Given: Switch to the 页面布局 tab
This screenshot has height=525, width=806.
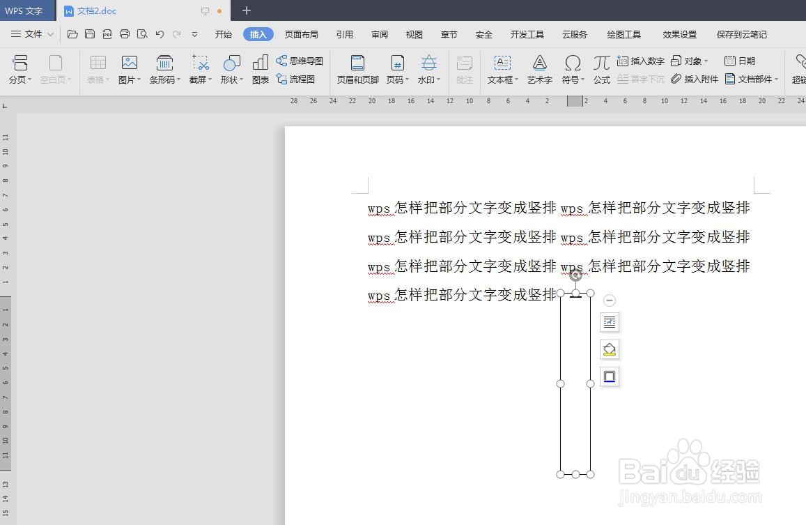Looking at the screenshot, I should tap(301, 34).
